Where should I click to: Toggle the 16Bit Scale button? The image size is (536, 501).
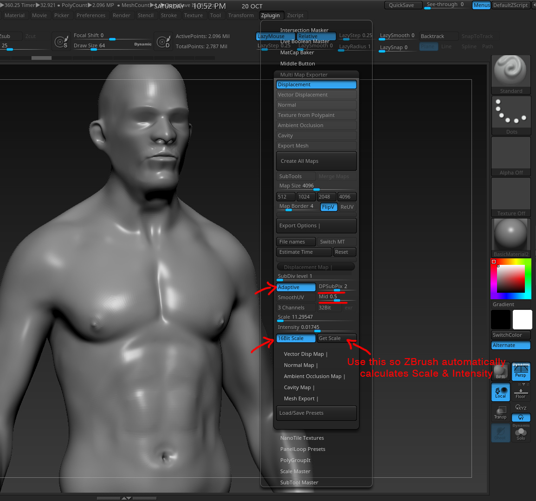296,338
